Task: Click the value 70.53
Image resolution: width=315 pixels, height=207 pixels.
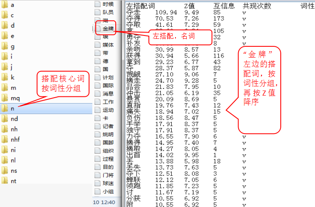Action: 164,19
